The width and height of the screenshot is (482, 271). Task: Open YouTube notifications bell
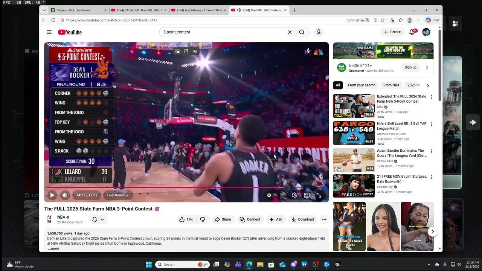[x=412, y=32]
